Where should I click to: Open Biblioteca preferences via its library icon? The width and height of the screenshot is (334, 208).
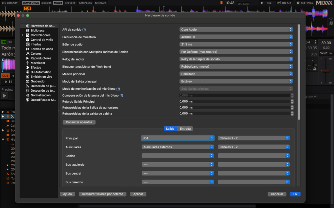pos(27,31)
